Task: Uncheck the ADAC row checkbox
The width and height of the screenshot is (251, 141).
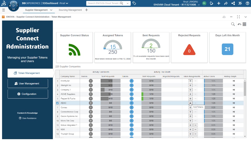Action: [x=58, y=103]
